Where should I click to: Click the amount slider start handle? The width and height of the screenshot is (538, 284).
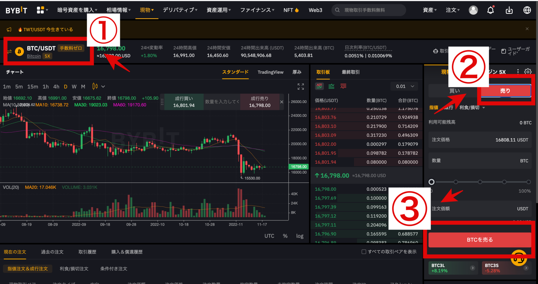(432, 182)
